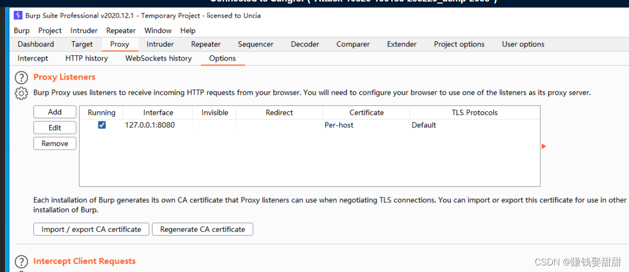This screenshot has height=272, width=629.
Task: Switch to the Sequencer tab
Action: [x=255, y=44]
